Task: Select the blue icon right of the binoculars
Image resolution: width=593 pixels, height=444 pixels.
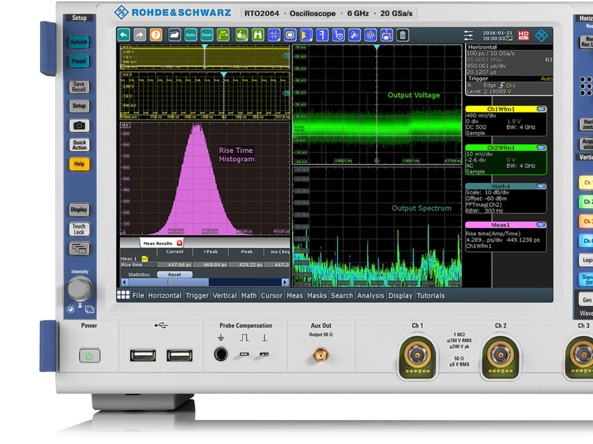Action: pos(274,35)
